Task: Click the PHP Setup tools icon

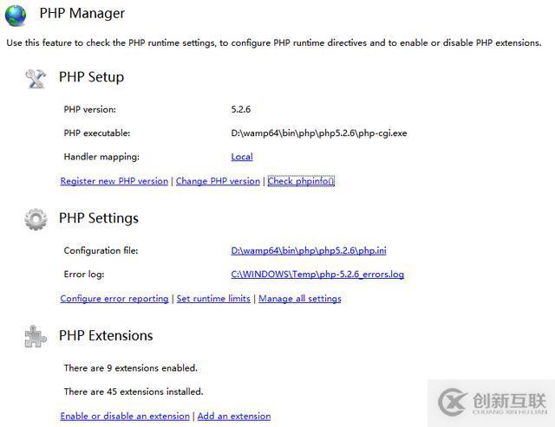Action: tap(36, 78)
